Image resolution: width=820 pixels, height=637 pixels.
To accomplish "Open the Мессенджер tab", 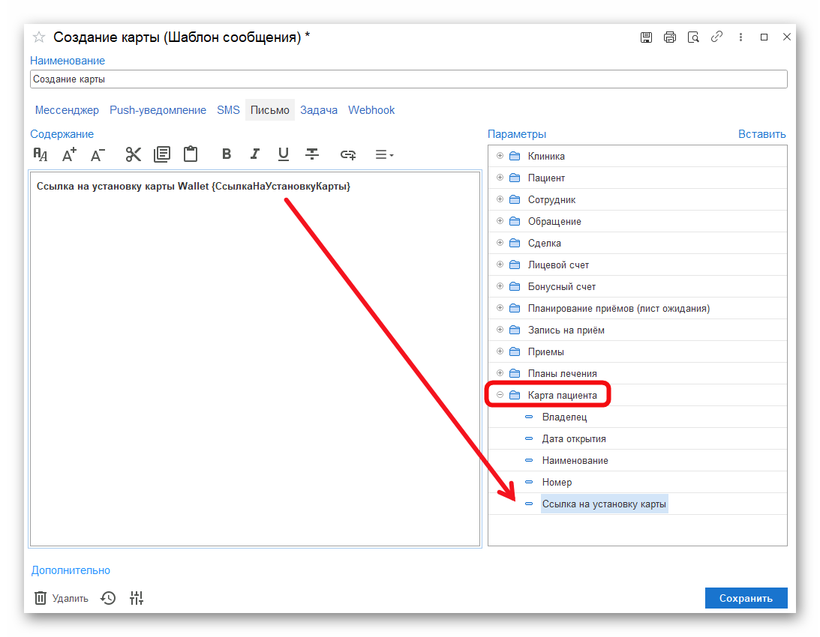I will (x=67, y=110).
